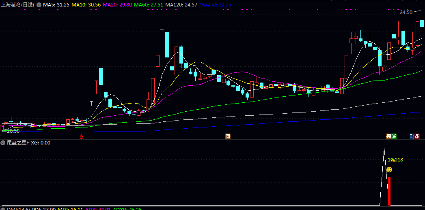The width and height of the screenshot is (425, 210).
Task: Expand the 尾盘之星F indicator menu arrow
Action: tap(3, 143)
